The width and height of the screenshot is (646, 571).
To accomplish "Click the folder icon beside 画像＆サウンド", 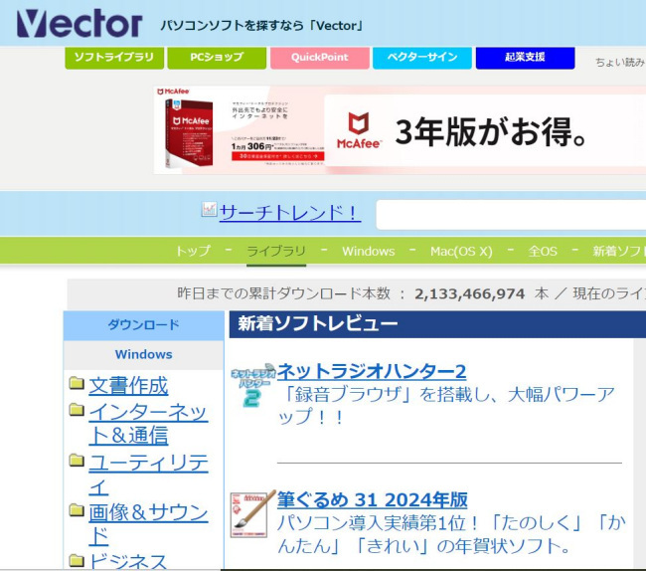I will [x=77, y=510].
